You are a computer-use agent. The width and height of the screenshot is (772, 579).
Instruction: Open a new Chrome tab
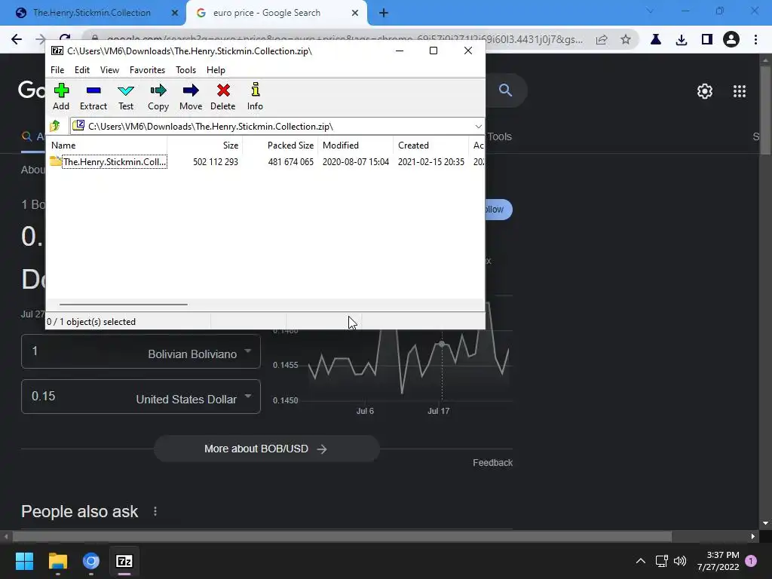pyautogui.click(x=384, y=13)
